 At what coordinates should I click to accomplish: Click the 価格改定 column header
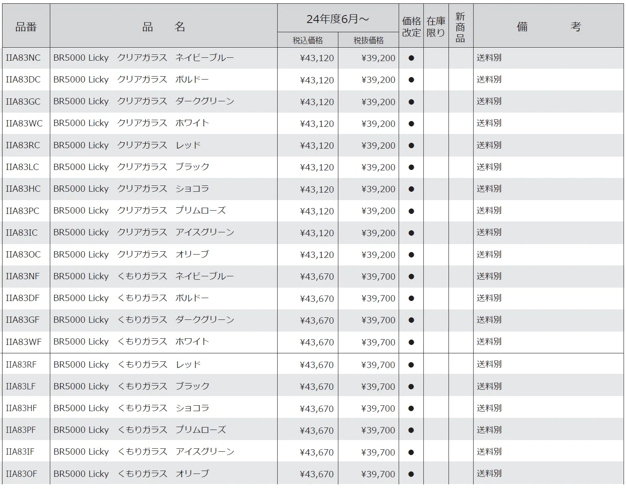pyautogui.click(x=411, y=27)
